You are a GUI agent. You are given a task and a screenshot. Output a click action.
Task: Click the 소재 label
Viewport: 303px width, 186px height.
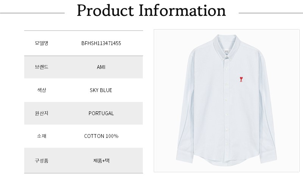pos(42,136)
